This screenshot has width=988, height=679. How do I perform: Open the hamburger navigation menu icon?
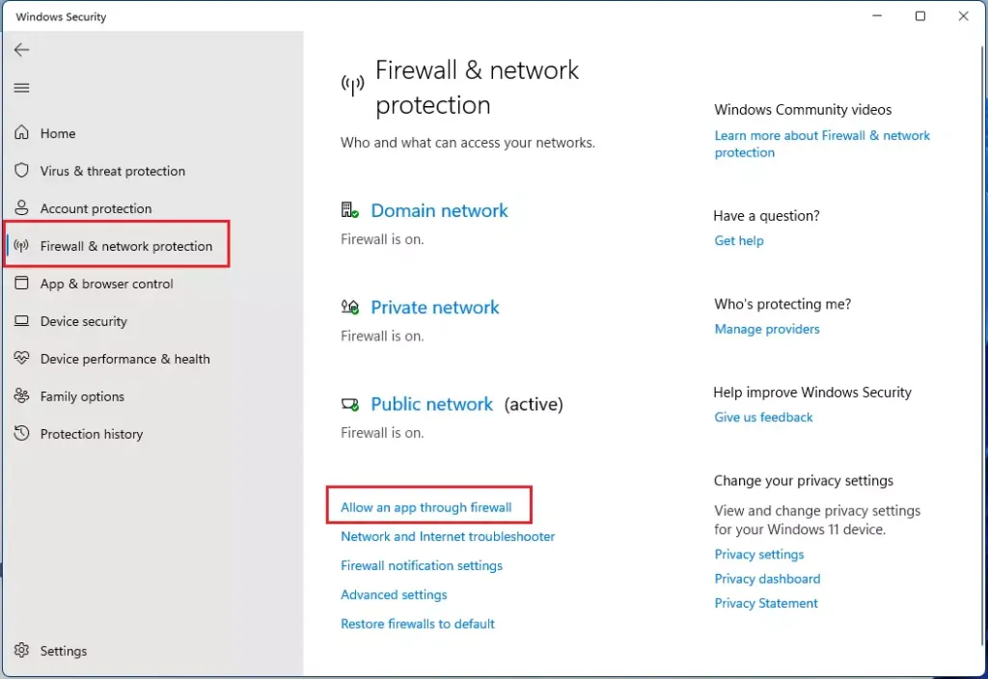tap(21, 88)
